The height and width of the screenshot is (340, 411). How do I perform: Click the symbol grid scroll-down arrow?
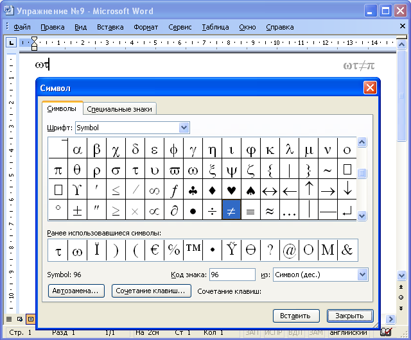pyautogui.click(x=362, y=216)
